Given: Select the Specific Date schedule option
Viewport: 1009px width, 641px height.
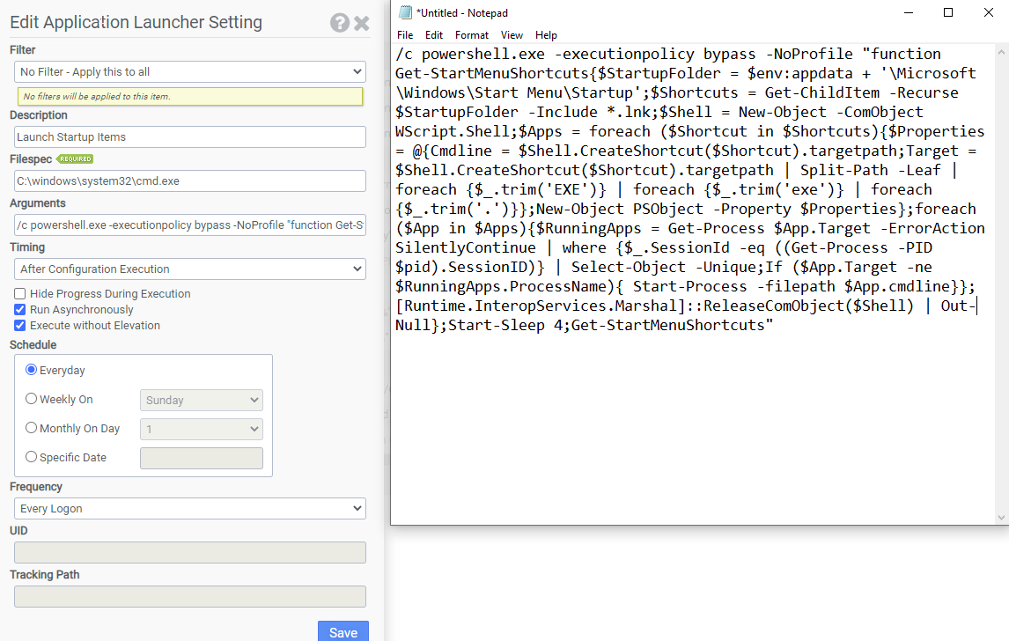Looking at the screenshot, I should [x=30, y=457].
